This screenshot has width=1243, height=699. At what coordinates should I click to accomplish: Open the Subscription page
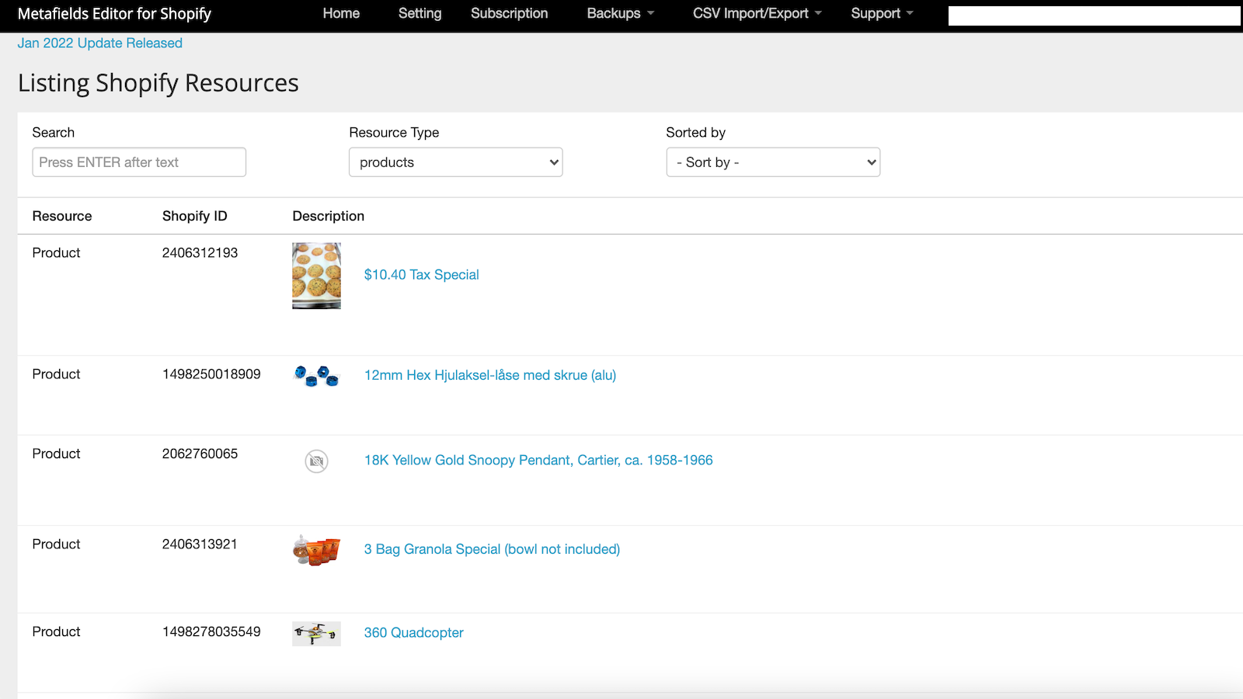[509, 13]
